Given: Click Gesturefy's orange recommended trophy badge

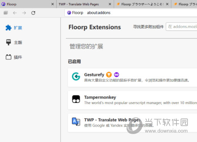Looking at the screenshot, I should pos(109,74).
